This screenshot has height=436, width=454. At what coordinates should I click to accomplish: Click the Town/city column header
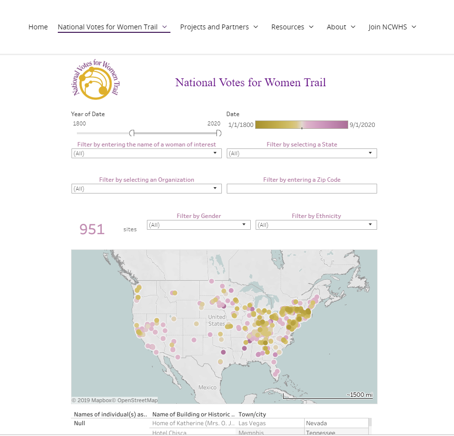[x=252, y=414]
